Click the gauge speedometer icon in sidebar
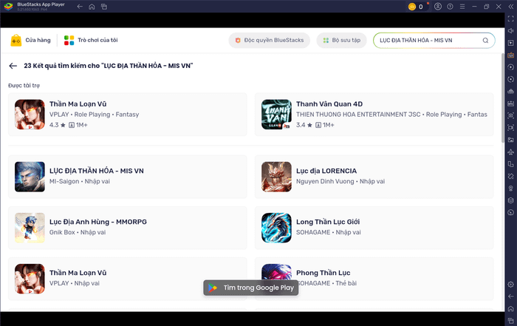 [x=511, y=212]
